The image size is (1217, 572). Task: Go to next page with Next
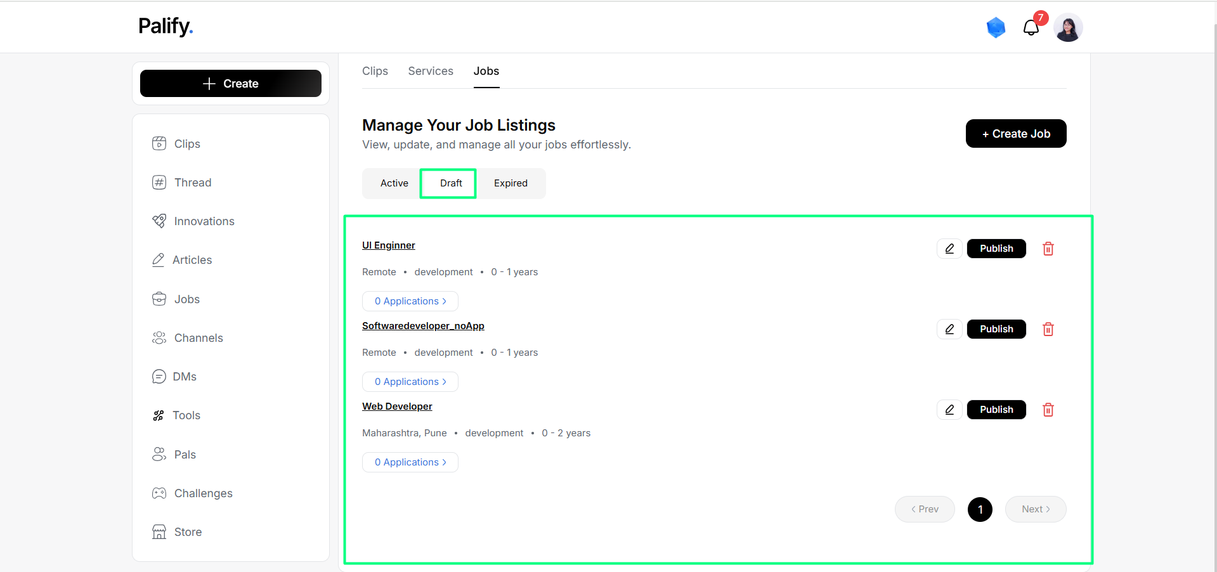click(1036, 509)
